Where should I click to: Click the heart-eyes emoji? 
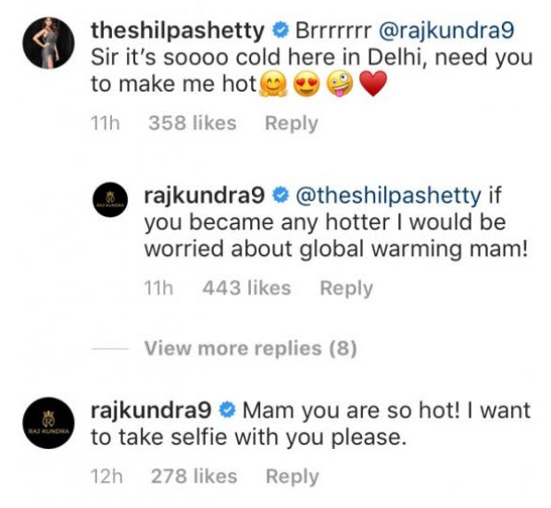[307, 84]
